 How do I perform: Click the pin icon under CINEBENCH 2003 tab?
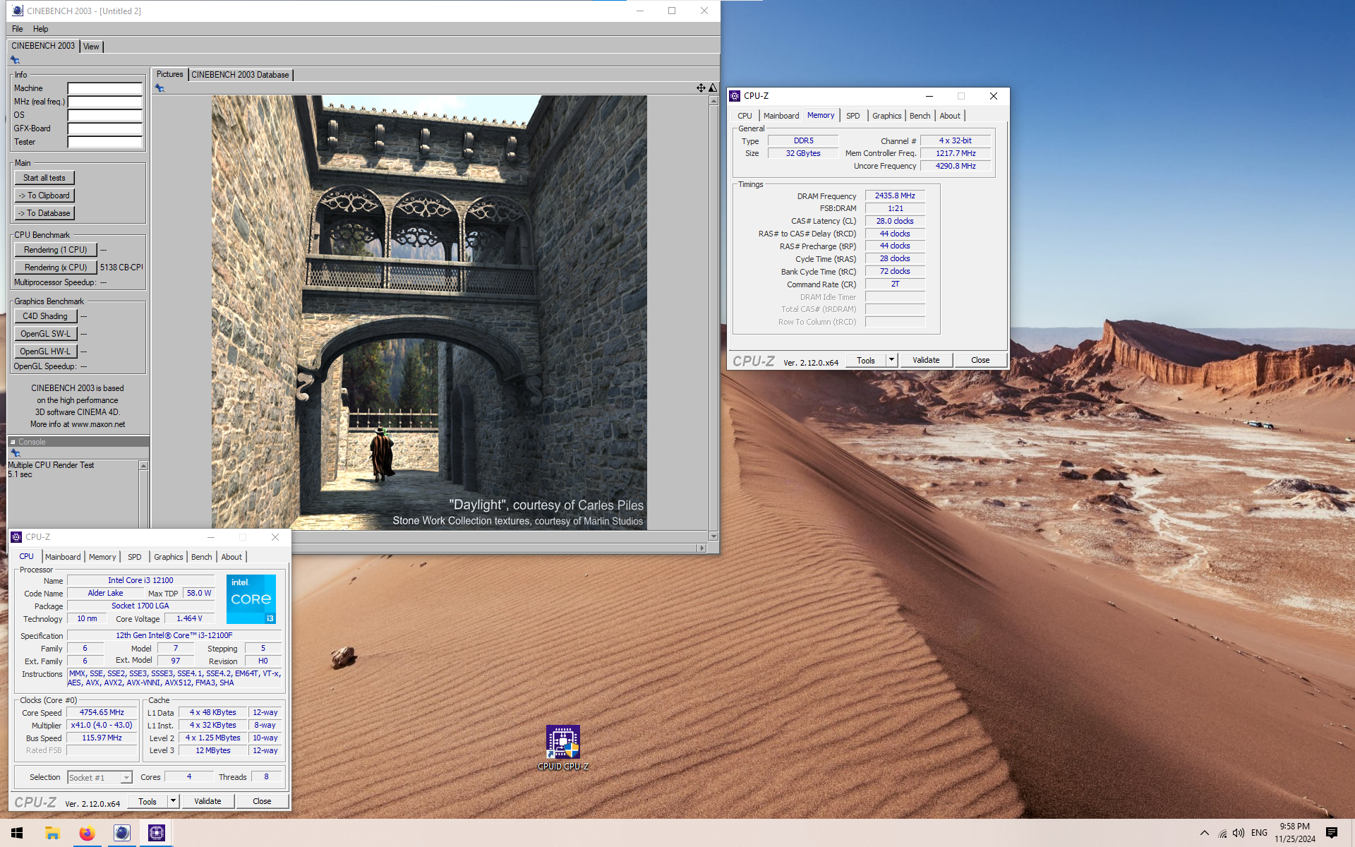(x=15, y=60)
